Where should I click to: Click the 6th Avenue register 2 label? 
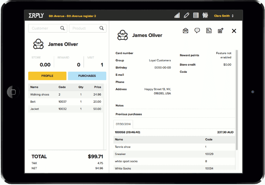click(72, 16)
